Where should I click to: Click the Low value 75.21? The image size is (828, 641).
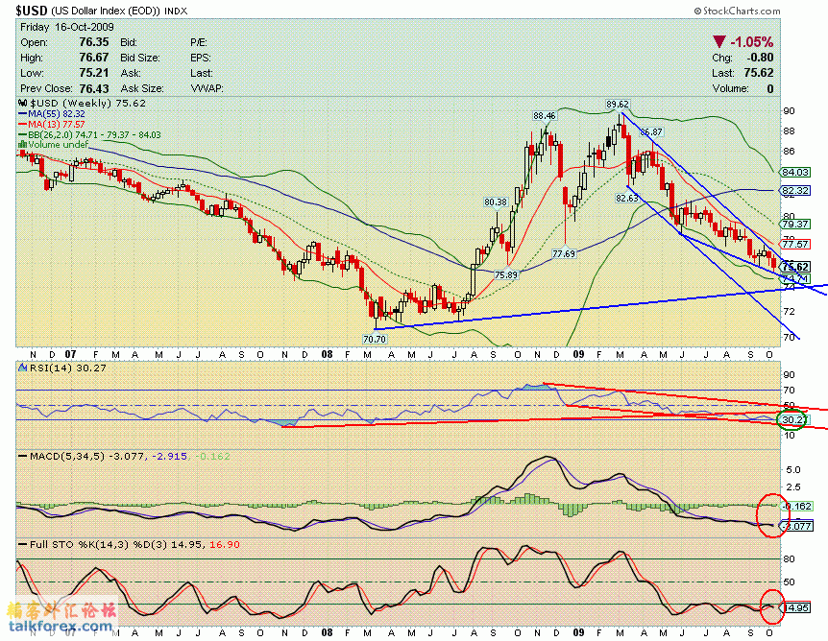[x=94, y=73]
